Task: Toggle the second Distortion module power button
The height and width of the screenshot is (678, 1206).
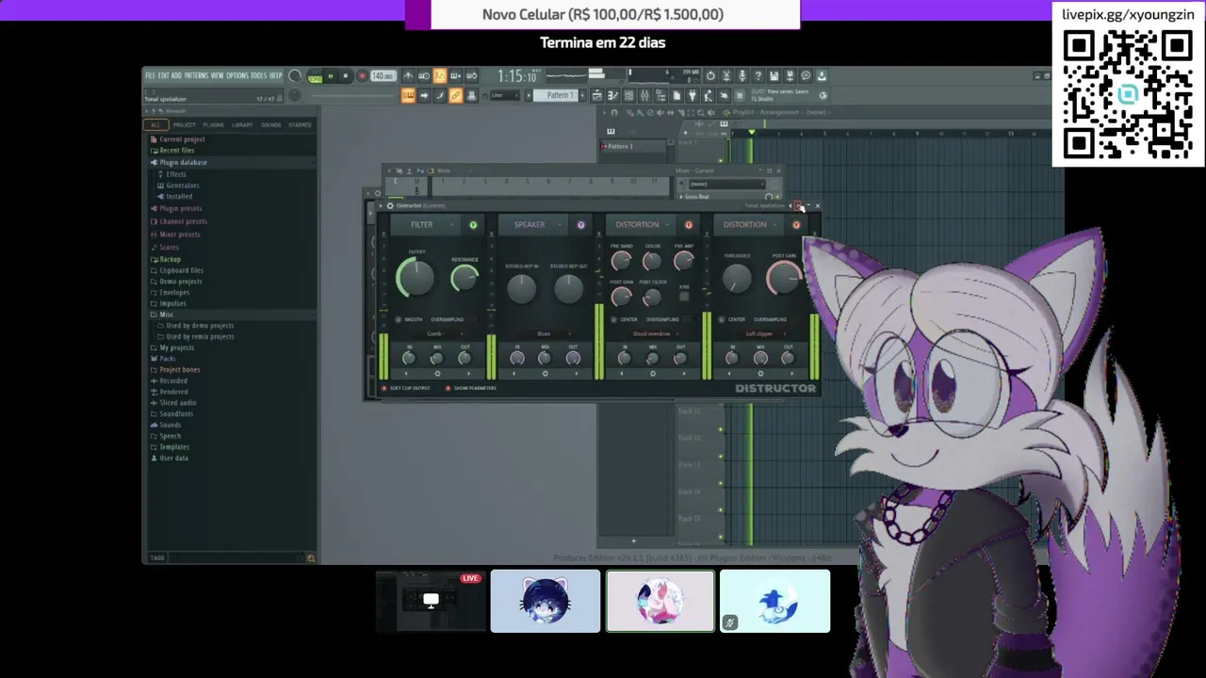Action: tap(796, 225)
